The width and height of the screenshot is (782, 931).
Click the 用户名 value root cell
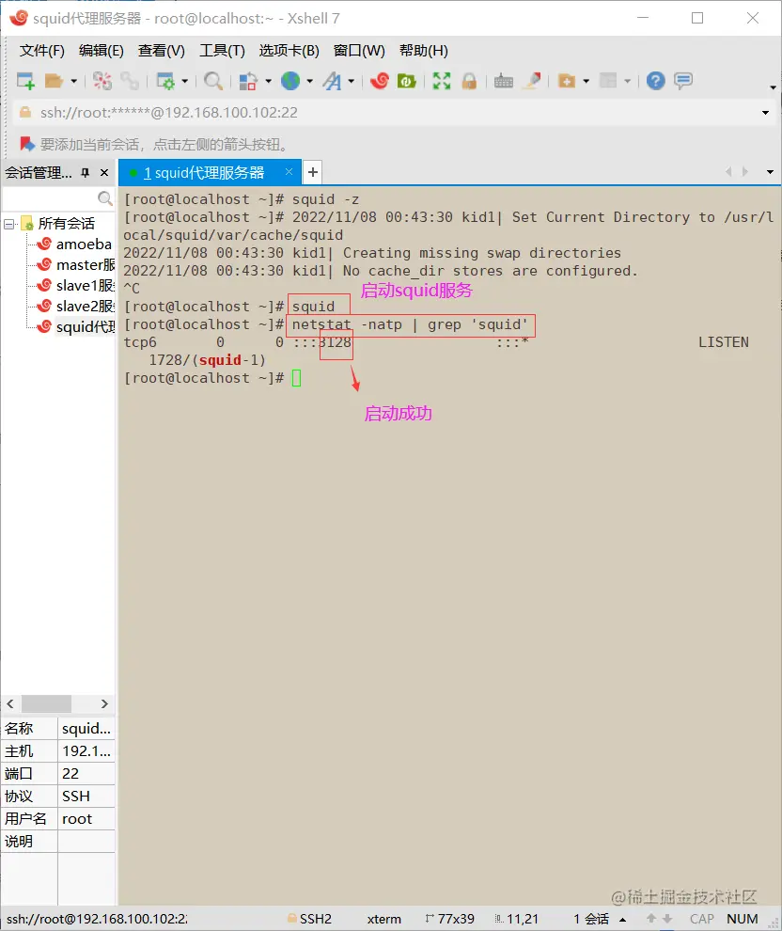[86, 819]
